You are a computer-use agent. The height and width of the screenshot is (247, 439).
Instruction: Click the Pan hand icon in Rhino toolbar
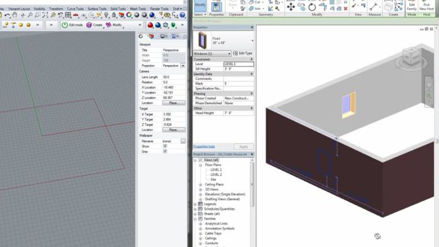click(x=15, y=15)
